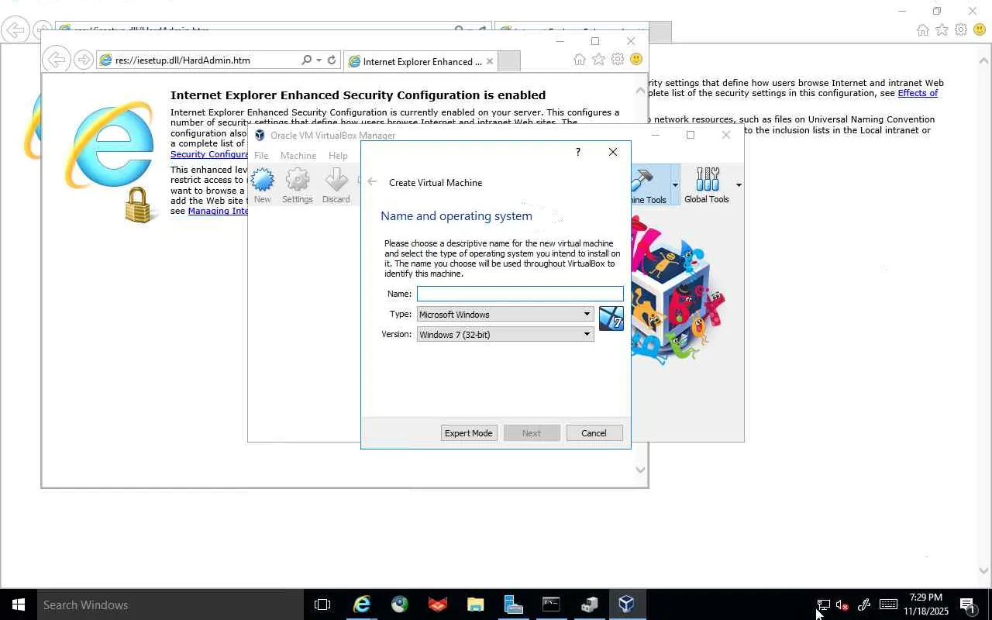Screen dimensions: 992x620
Task: Click the search magnifier in front IE address bar
Action: [307, 60]
